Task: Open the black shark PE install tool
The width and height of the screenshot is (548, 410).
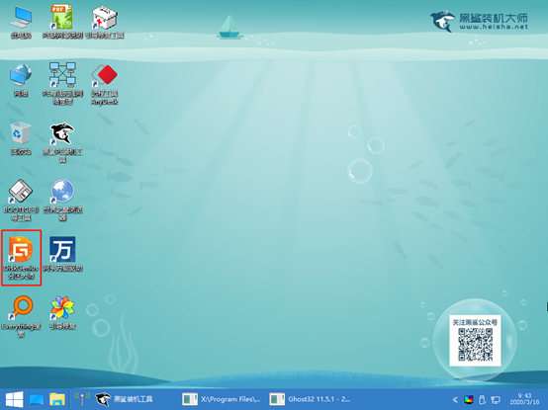Action: point(62,142)
